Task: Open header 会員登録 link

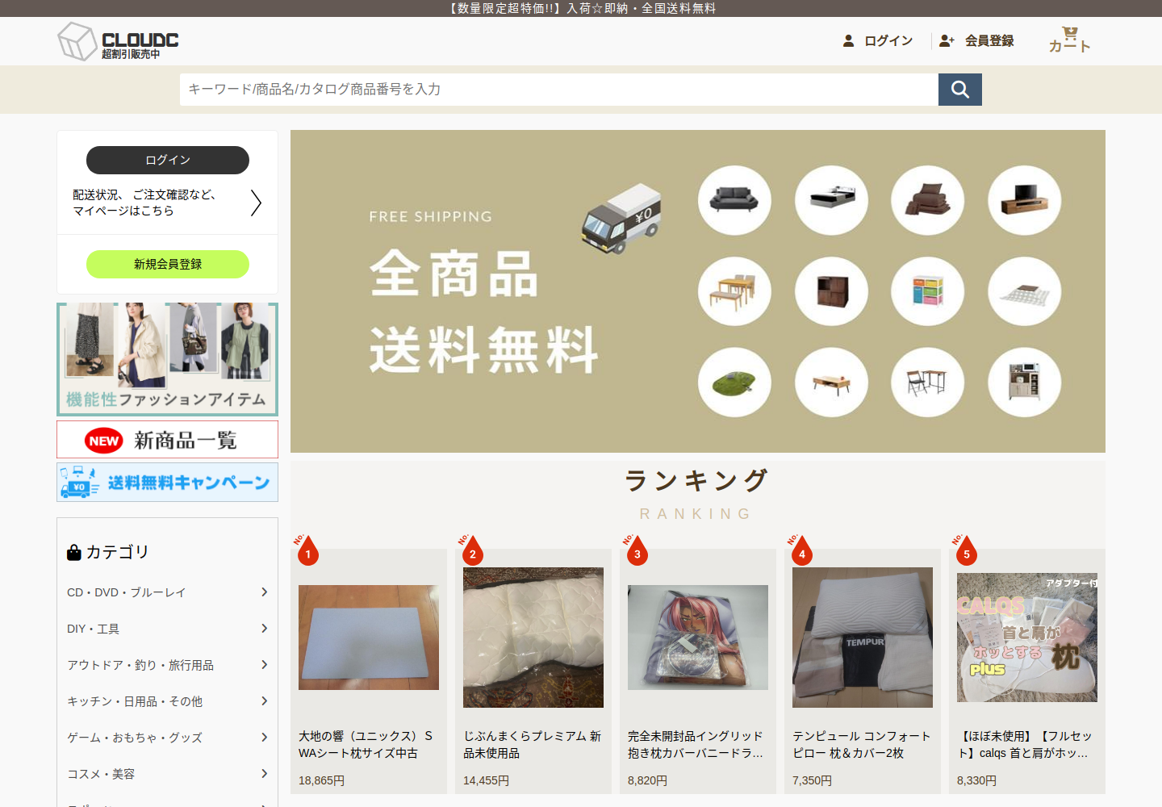Action: click(x=989, y=40)
